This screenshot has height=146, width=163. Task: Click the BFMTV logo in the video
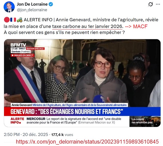pyautogui.click(x=18, y=45)
